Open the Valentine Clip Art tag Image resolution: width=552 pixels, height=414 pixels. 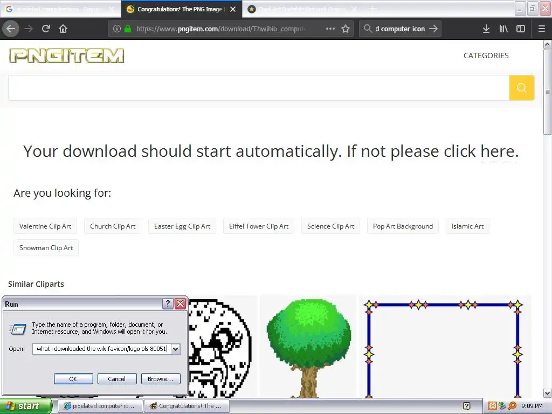[45, 226]
